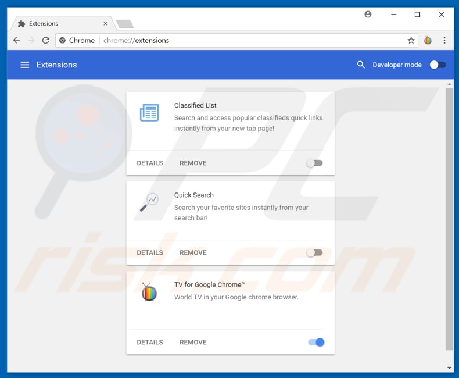Click the Extensions header title
This screenshot has height=378, width=459.
click(x=56, y=65)
